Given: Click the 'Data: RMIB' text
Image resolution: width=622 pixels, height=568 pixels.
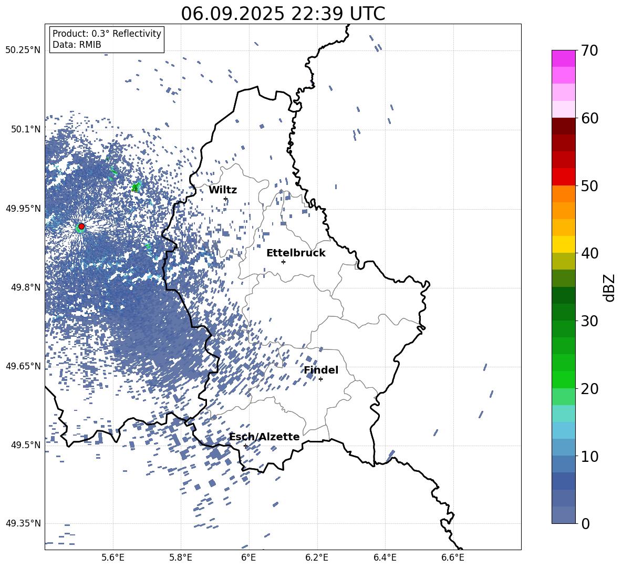Looking at the screenshot, I should 77,45.
